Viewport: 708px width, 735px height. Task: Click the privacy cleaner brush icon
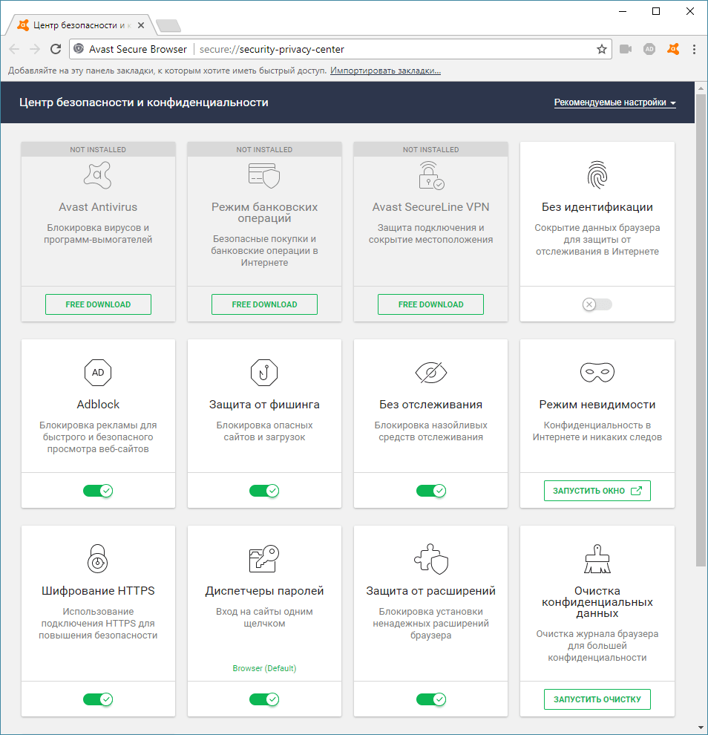(597, 558)
